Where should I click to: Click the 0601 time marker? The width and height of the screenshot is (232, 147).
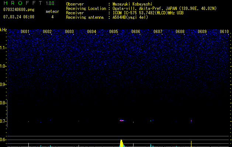[x=25, y=32]
